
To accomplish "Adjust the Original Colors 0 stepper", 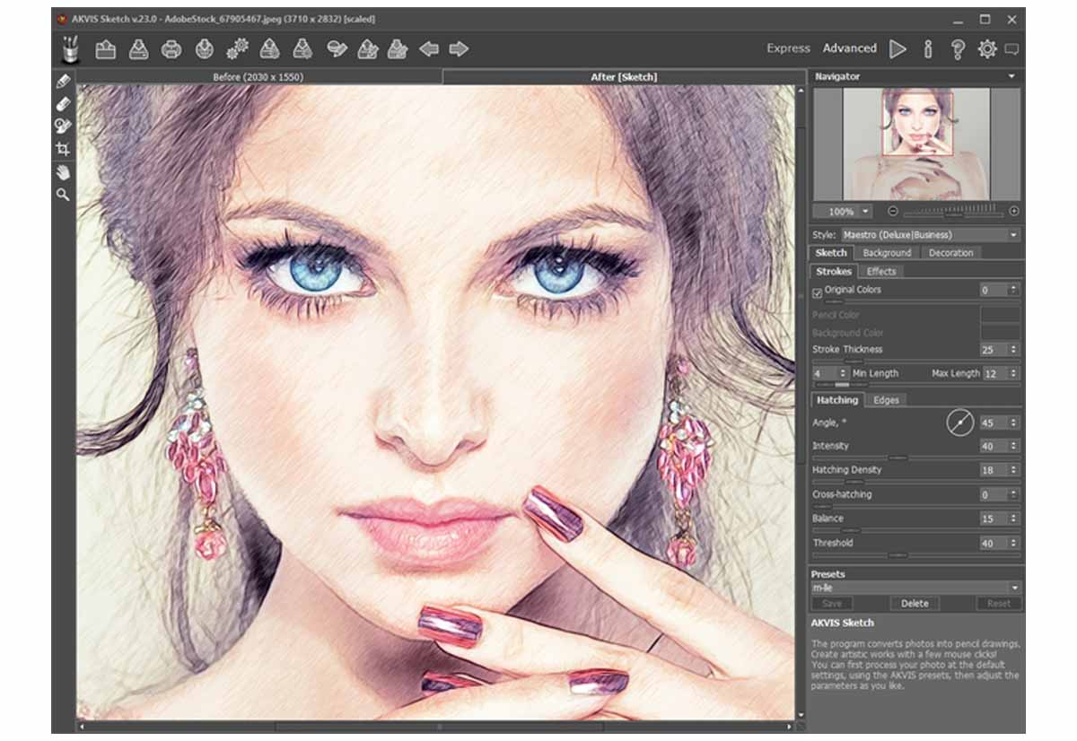I will tap(1014, 290).
